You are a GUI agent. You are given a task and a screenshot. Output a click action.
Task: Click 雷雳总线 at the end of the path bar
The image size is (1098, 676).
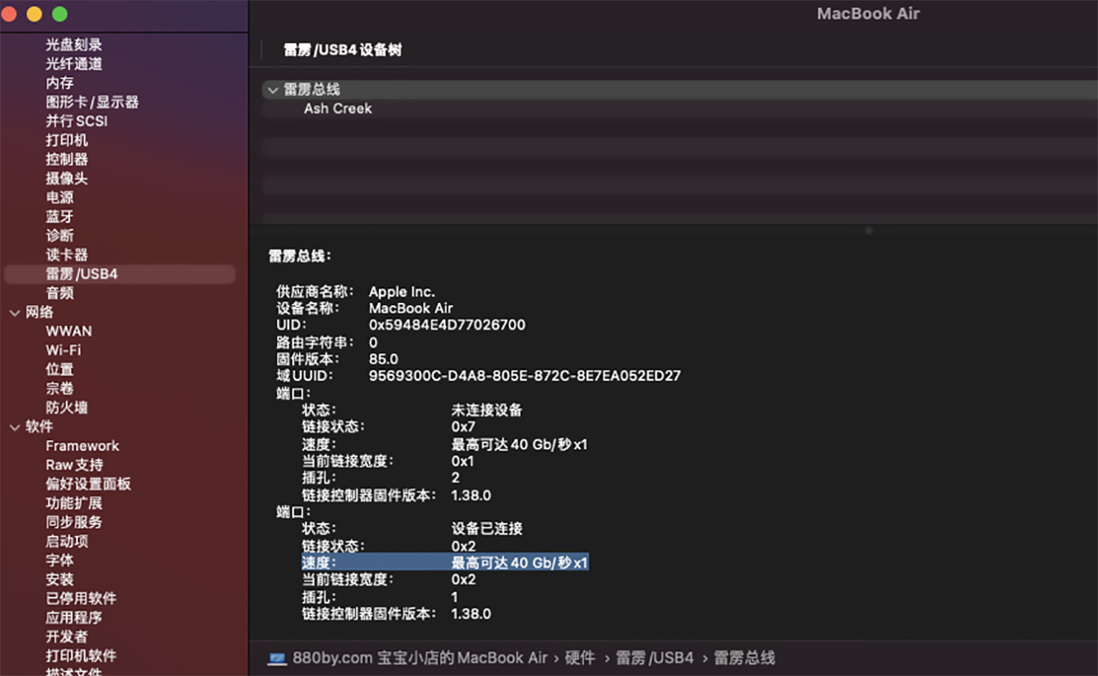pyautogui.click(x=745, y=658)
